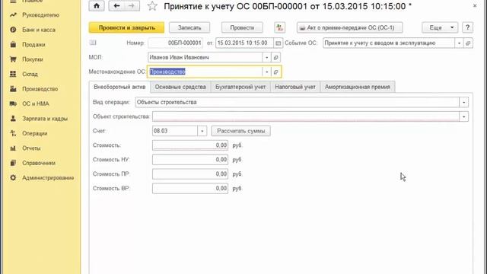The height and width of the screenshot is (274, 487).
Task: Open Склад section icon
Action: click(13, 74)
